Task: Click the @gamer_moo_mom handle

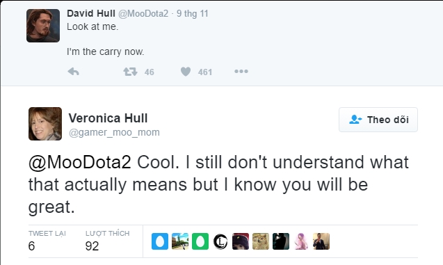Action: coord(115,132)
